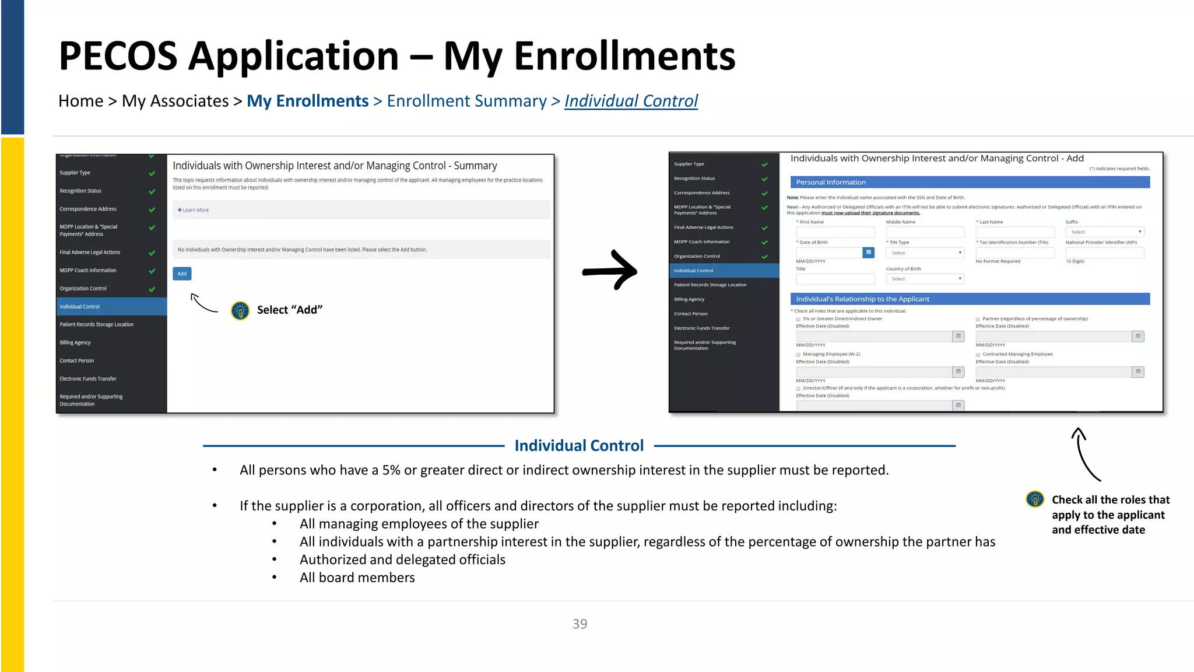The height and width of the screenshot is (672, 1194).
Task: Enable the Director/Officer role checkbox
Action: [798, 388]
